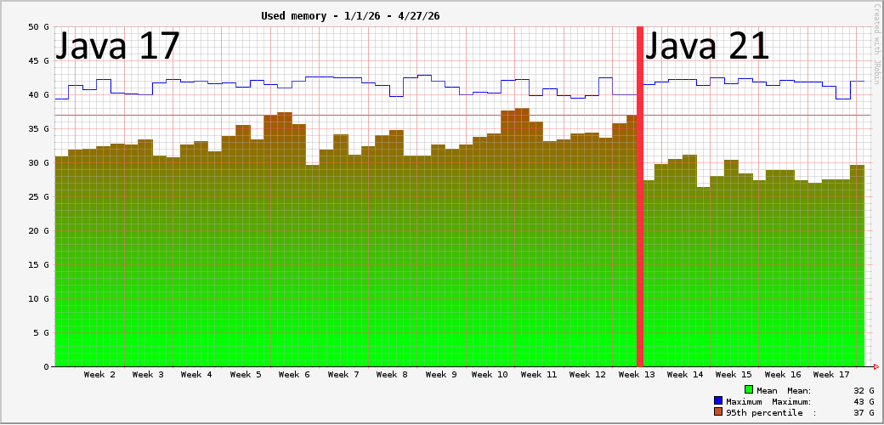Click the '35 G' y-axis label

coord(38,128)
